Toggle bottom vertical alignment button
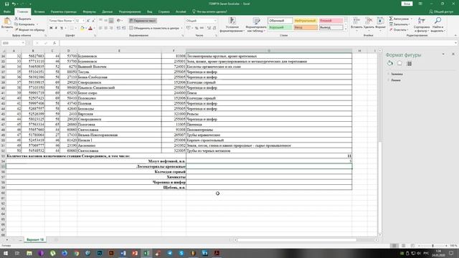Image resolution: width=459 pixels, height=258 pixels. 111,21
